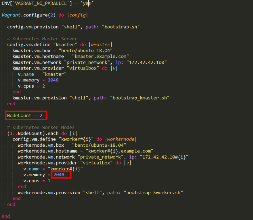Click the "bootstrap_kworker.sh" path string
253x220 pixels.
pyautogui.click(x=153, y=192)
